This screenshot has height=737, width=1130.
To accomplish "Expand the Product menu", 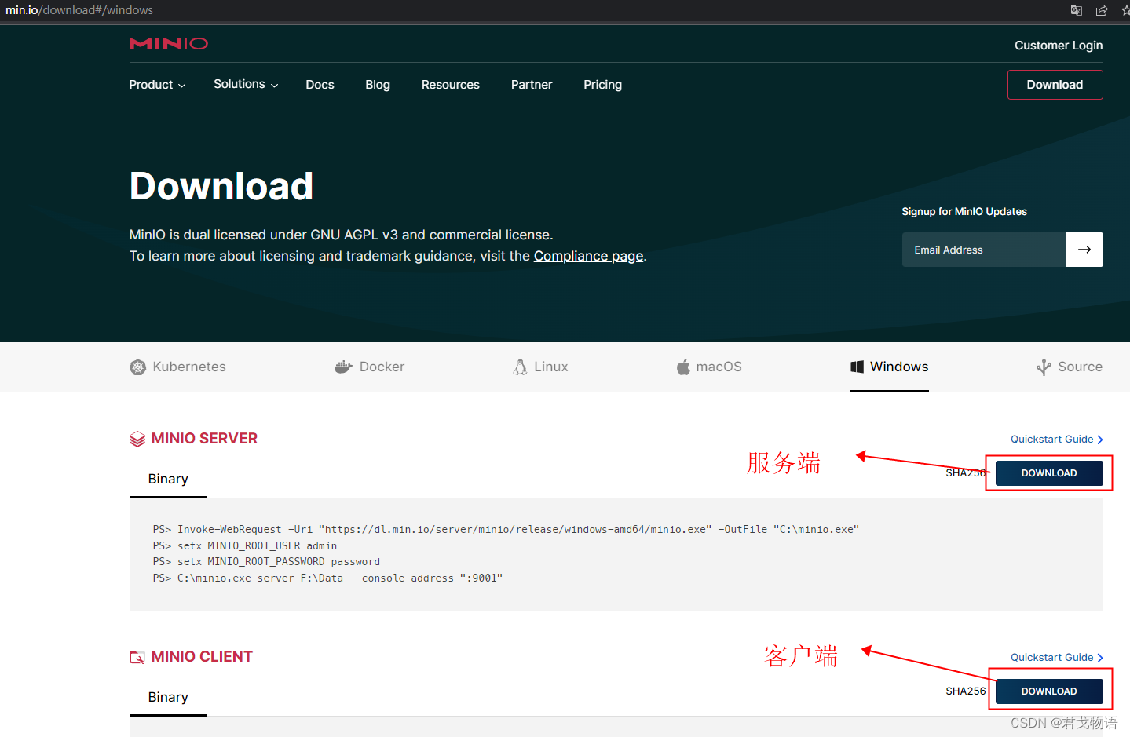I will coord(158,85).
